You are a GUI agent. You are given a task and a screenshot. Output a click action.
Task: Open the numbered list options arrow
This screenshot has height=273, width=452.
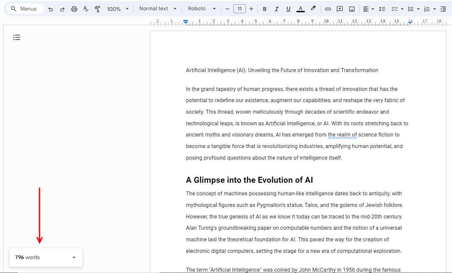[434, 9]
